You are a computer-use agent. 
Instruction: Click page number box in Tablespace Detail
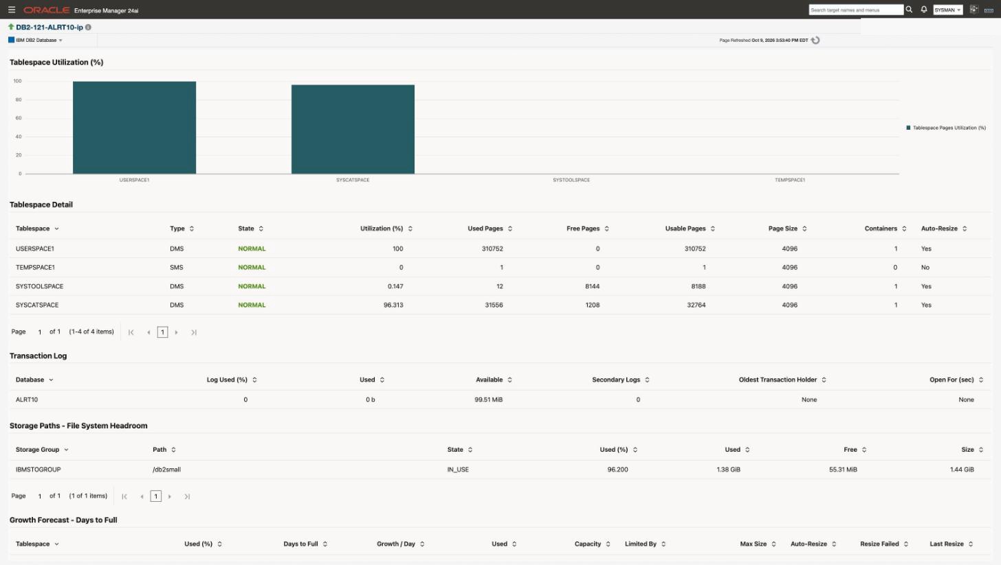click(162, 332)
